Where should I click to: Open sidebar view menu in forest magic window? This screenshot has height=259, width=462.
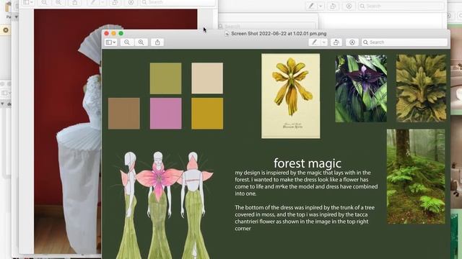click(x=110, y=42)
